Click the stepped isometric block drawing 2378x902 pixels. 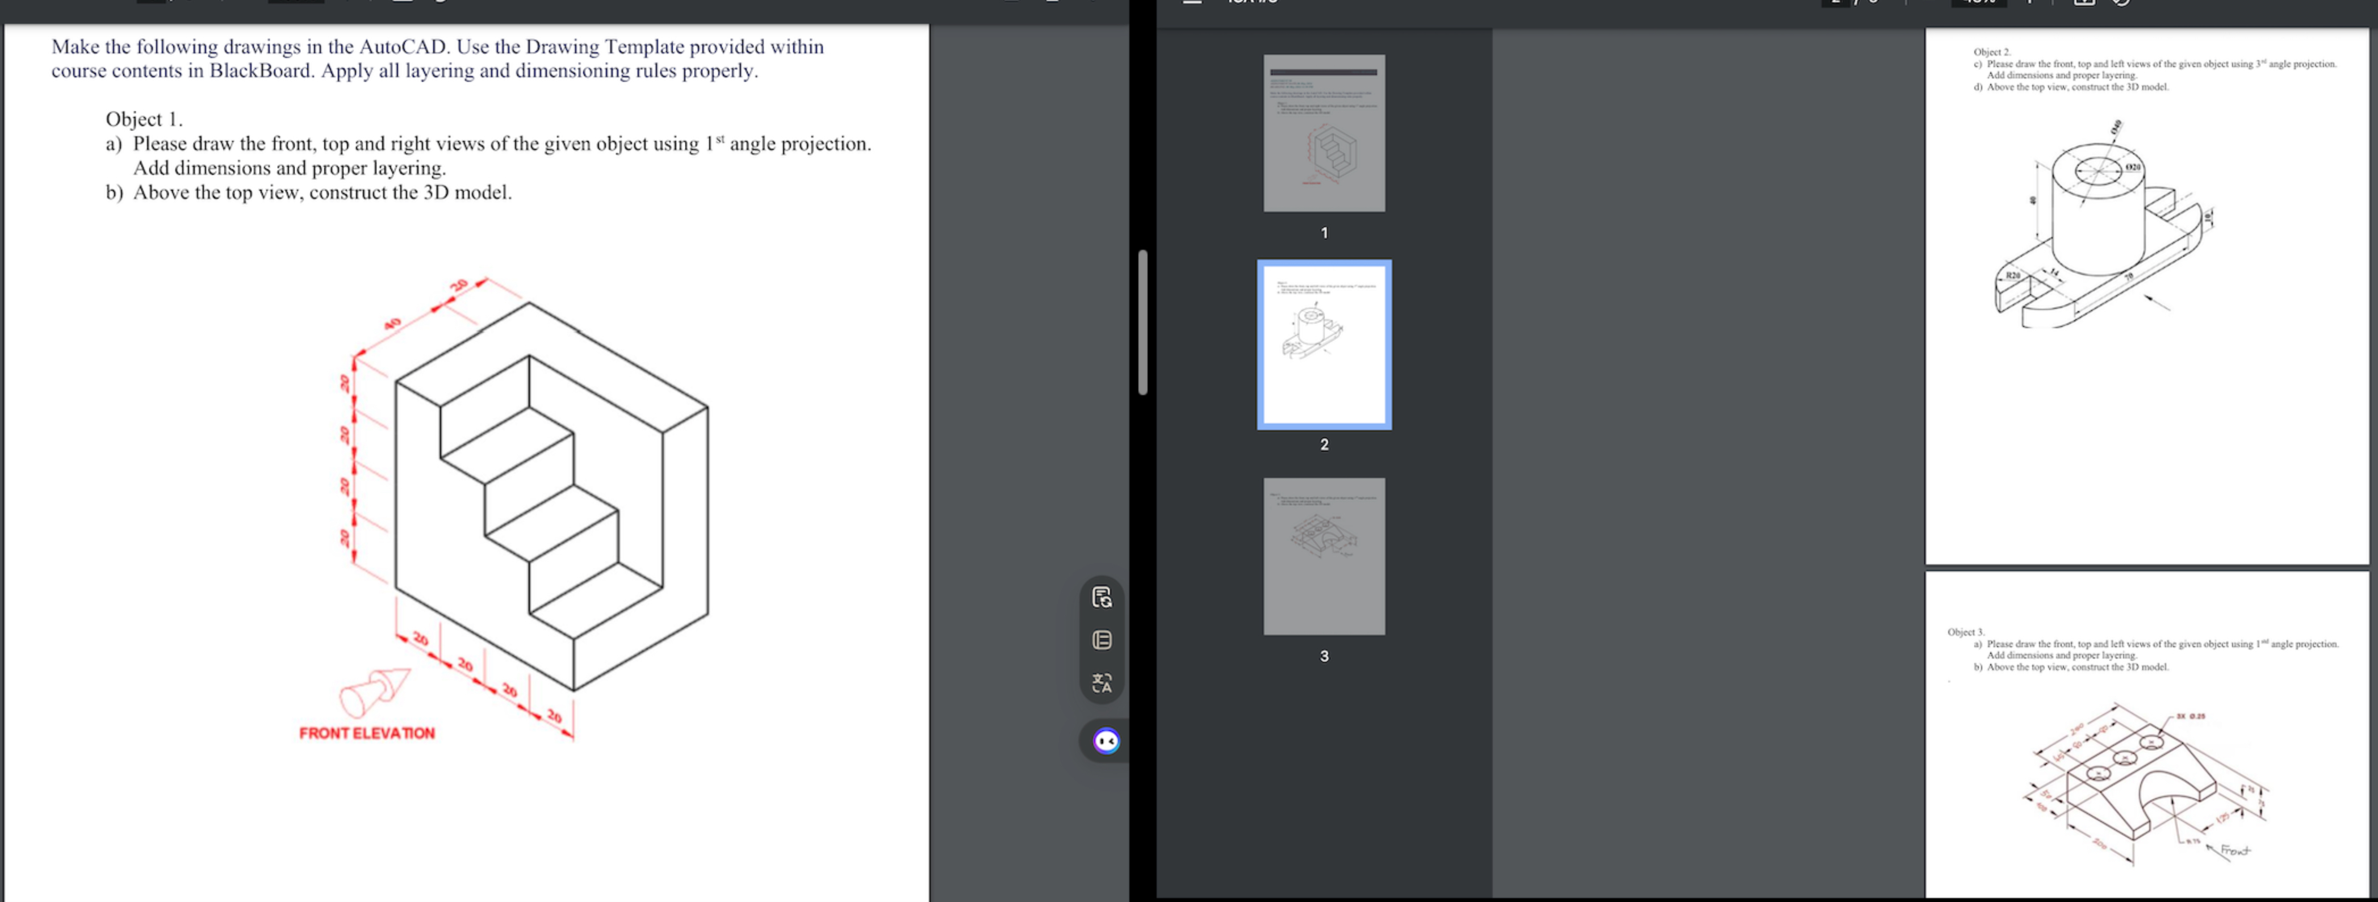tap(551, 496)
